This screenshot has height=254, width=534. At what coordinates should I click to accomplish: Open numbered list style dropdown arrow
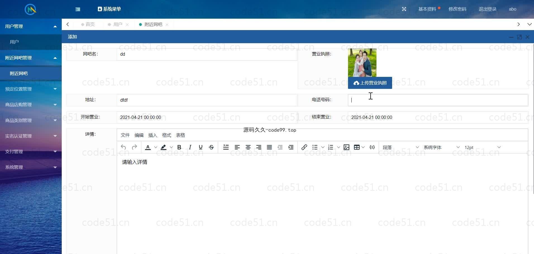338,147
